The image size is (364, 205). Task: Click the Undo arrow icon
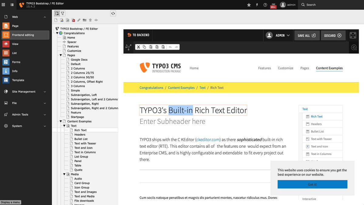point(170,47)
